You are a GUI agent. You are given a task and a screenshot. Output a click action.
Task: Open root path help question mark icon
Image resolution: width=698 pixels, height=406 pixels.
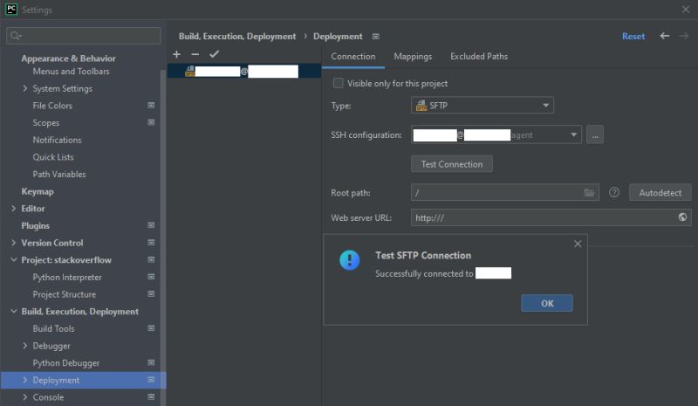[x=614, y=193]
